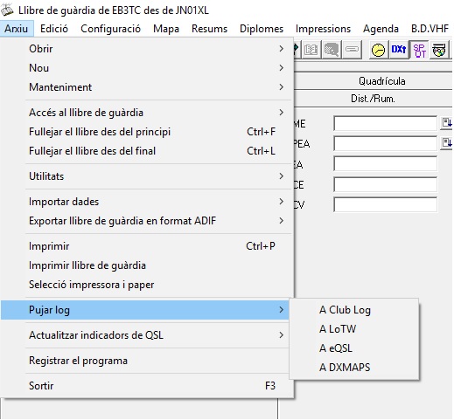Click the CE input field
This screenshot has height=420, width=454.
click(x=385, y=184)
